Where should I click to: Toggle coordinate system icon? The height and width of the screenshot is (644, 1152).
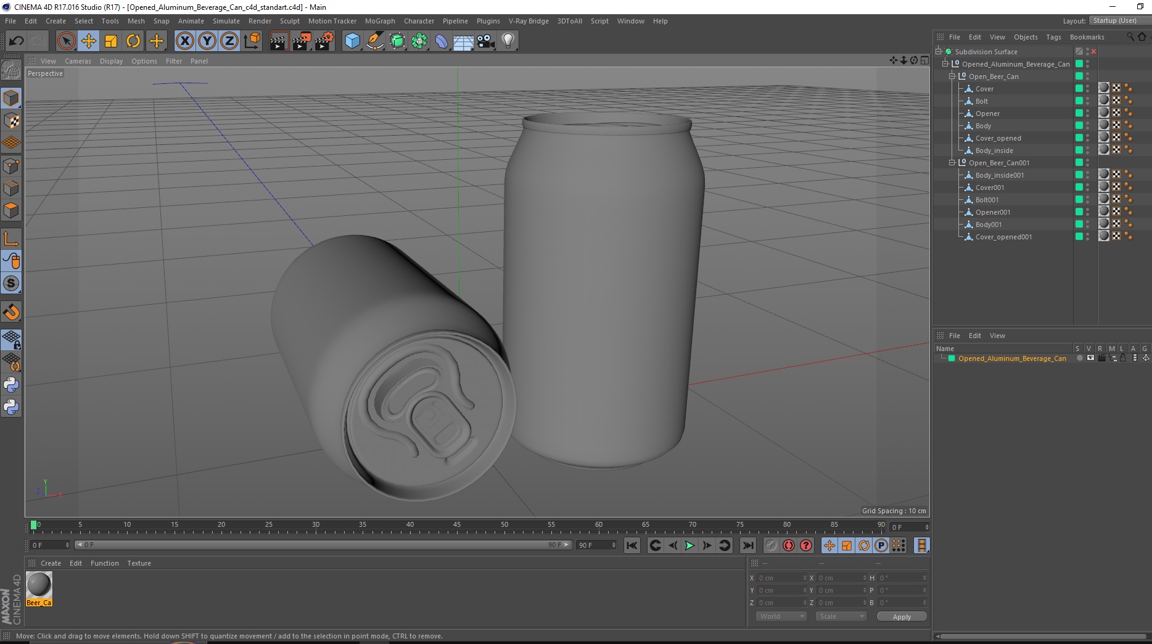252,41
